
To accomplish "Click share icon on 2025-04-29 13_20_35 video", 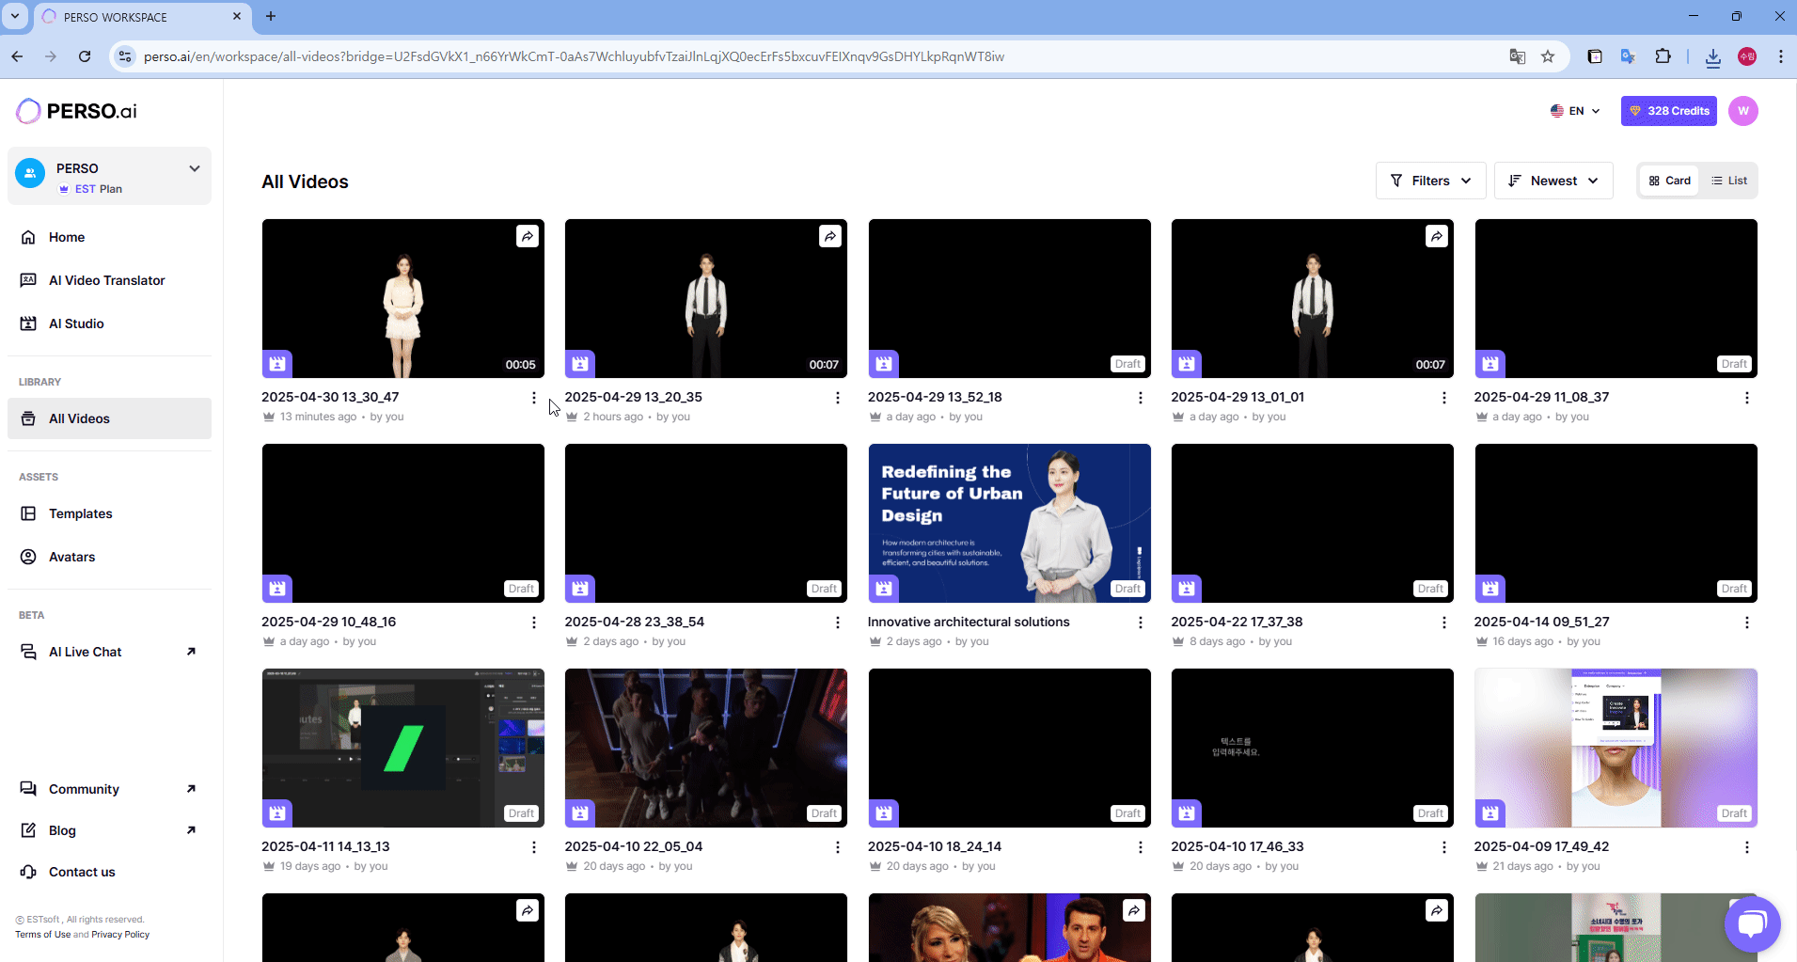I will 830,236.
